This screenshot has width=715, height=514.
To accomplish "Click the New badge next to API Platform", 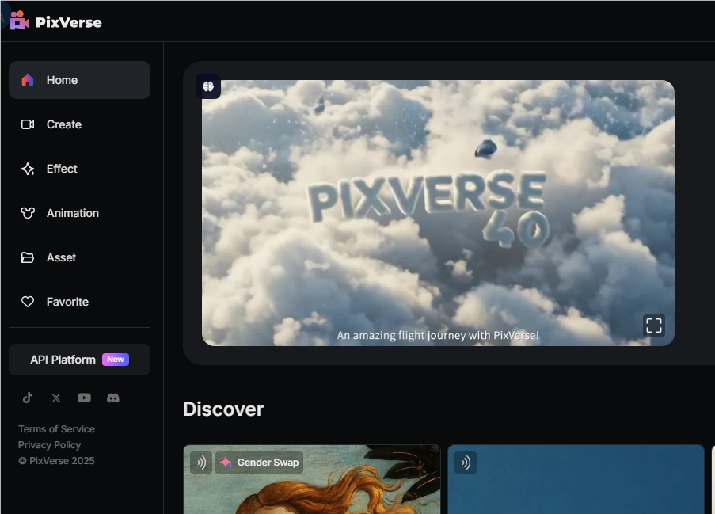I will point(116,359).
